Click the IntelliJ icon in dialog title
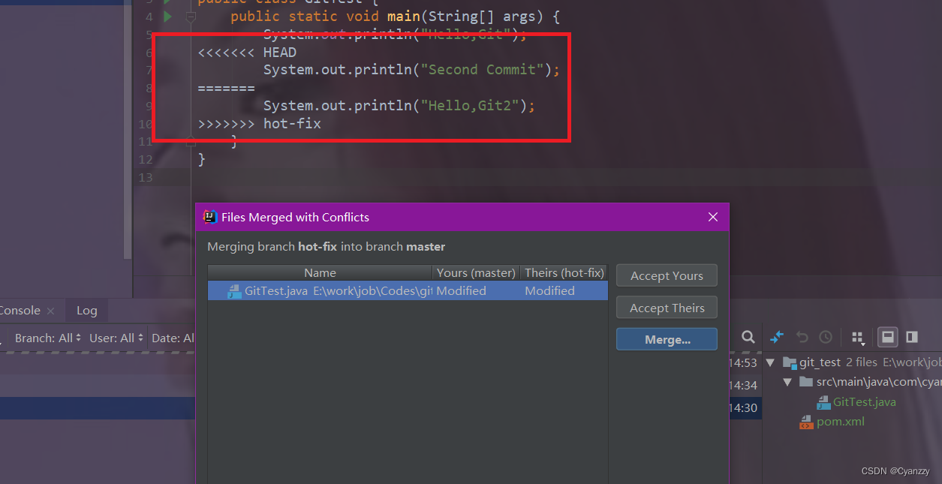 click(x=211, y=217)
